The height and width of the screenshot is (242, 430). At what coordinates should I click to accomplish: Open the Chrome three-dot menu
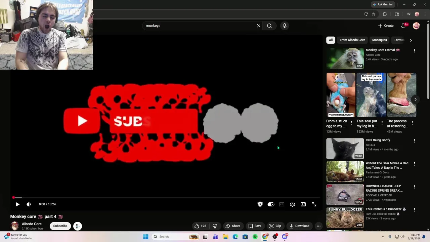[425, 14]
